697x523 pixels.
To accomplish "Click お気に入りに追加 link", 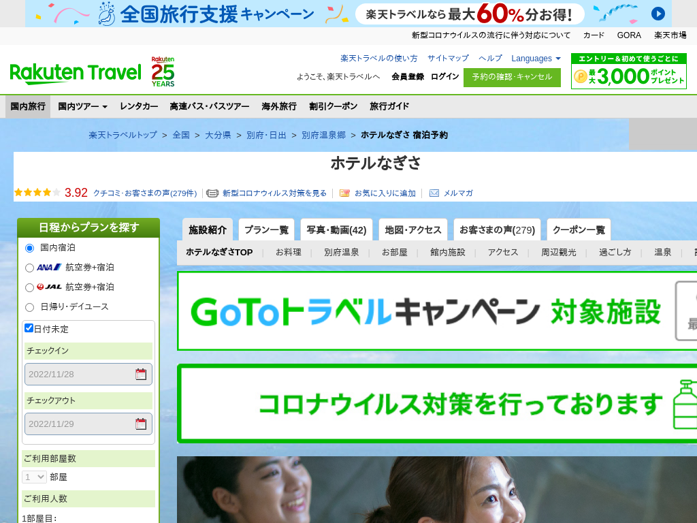I will [x=385, y=193].
